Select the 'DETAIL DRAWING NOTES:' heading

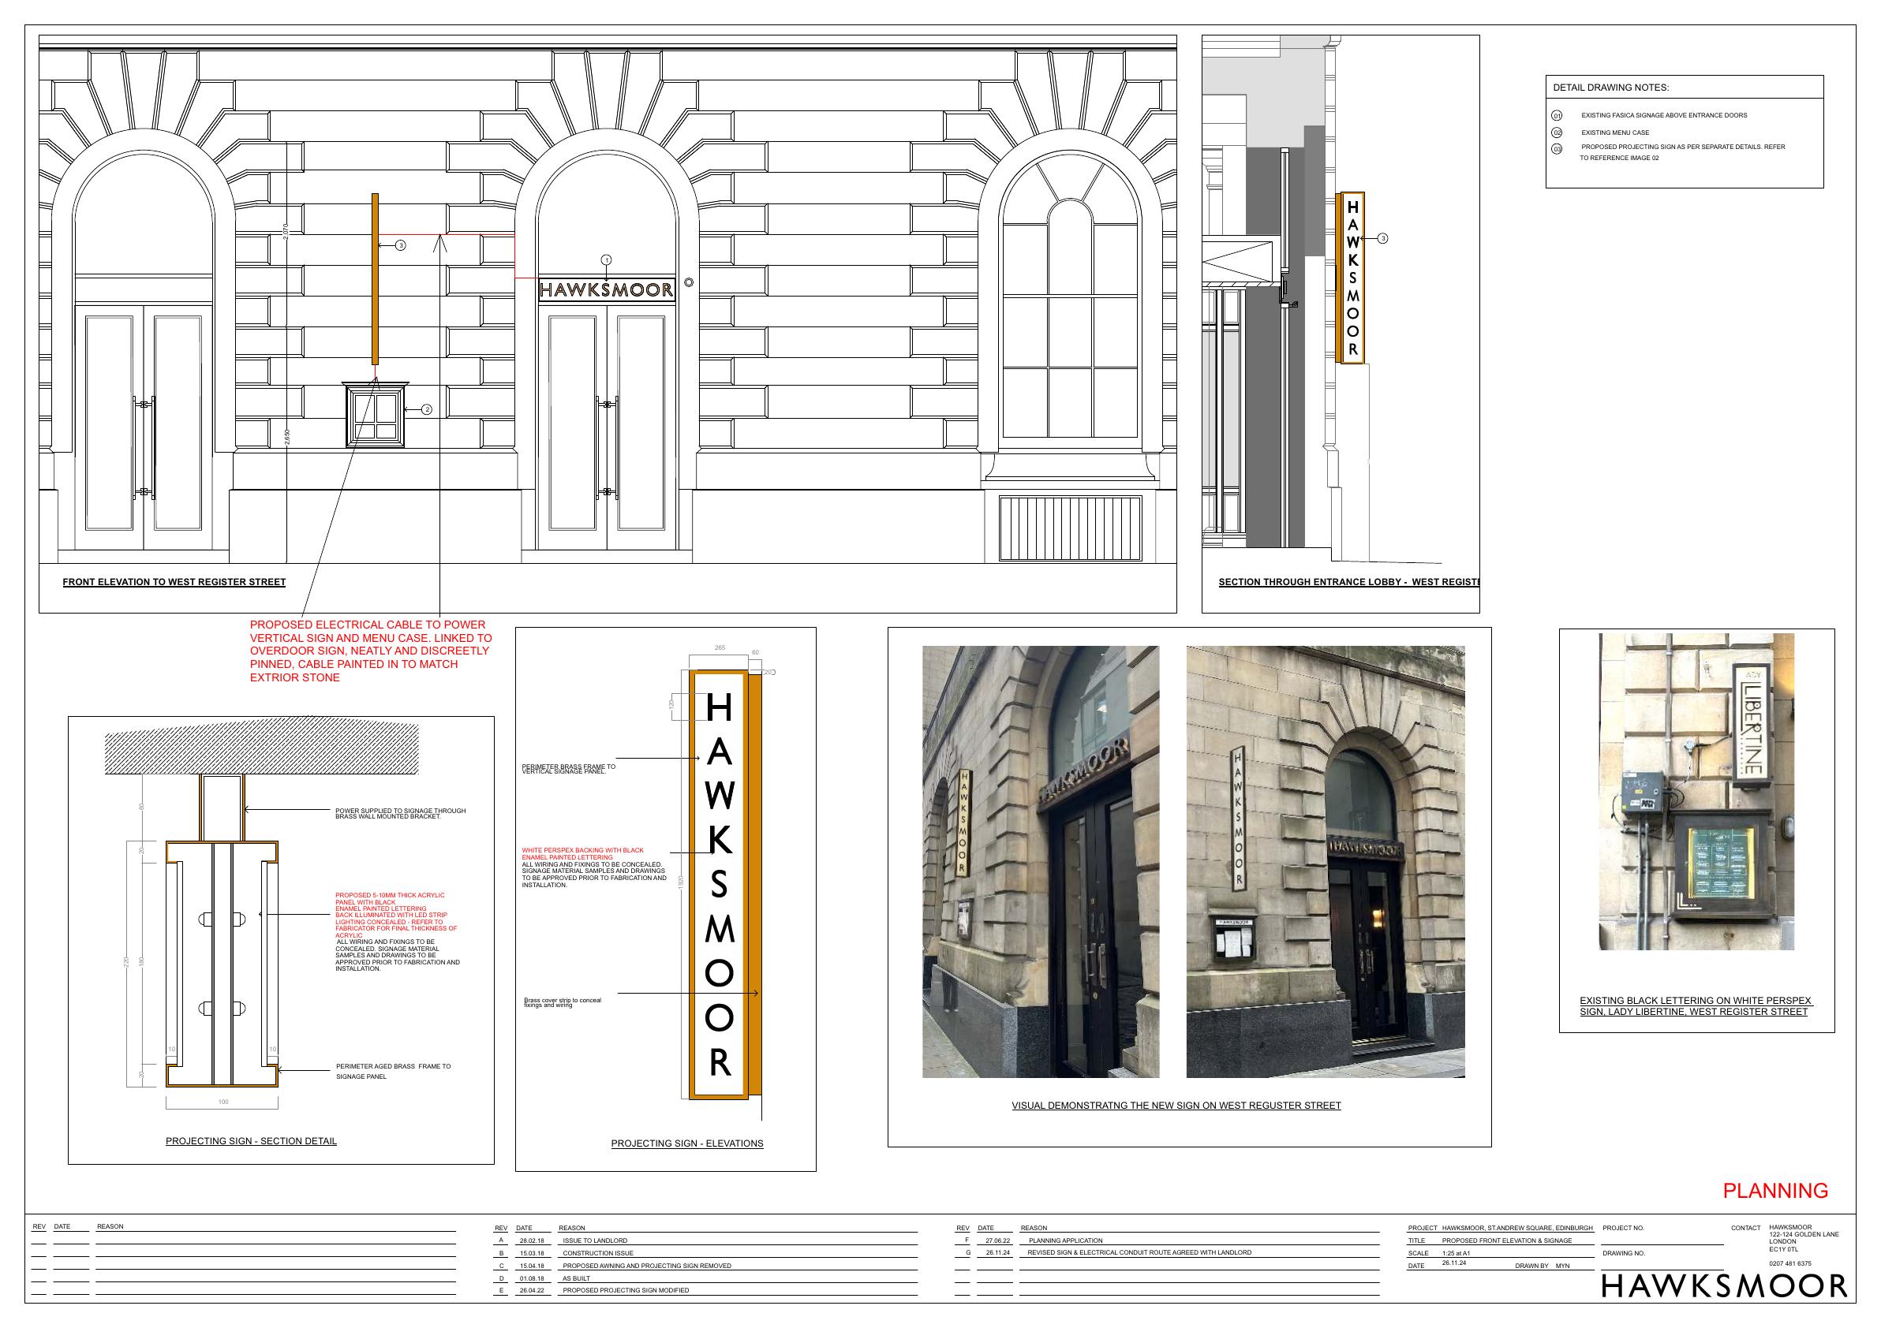click(x=1610, y=88)
